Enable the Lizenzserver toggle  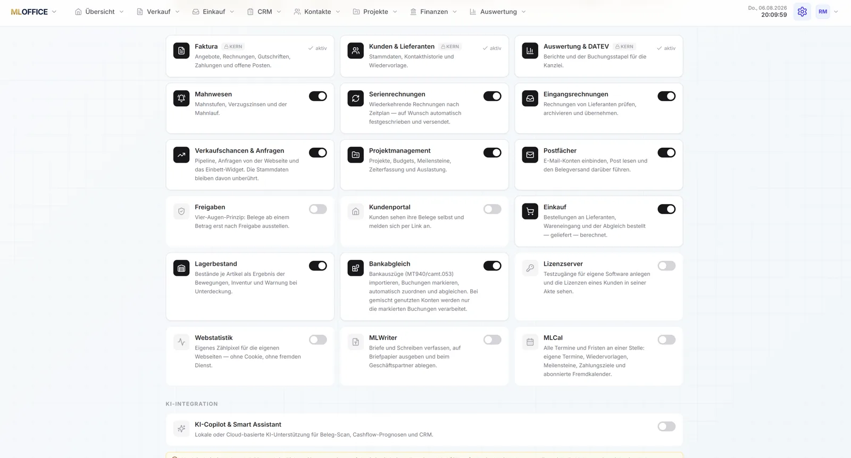coord(666,266)
